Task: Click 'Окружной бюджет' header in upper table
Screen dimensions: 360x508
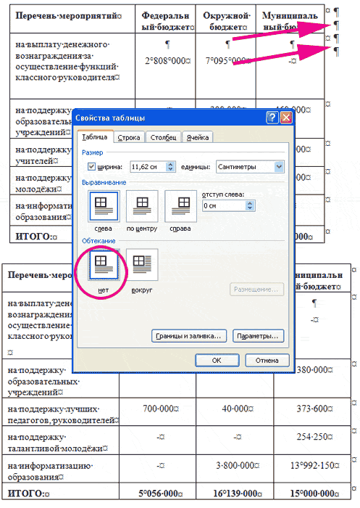Action: pos(227,21)
